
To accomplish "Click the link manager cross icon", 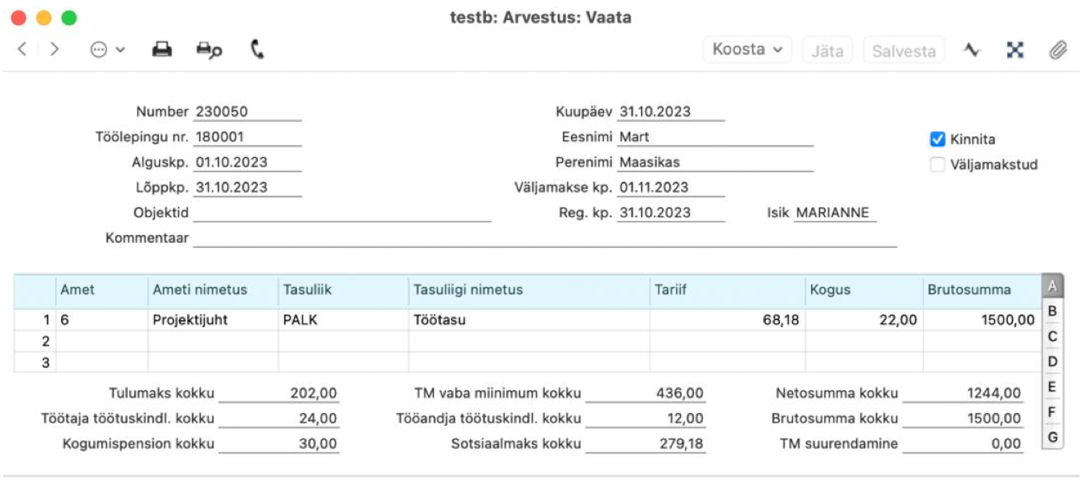I will [x=1015, y=50].
